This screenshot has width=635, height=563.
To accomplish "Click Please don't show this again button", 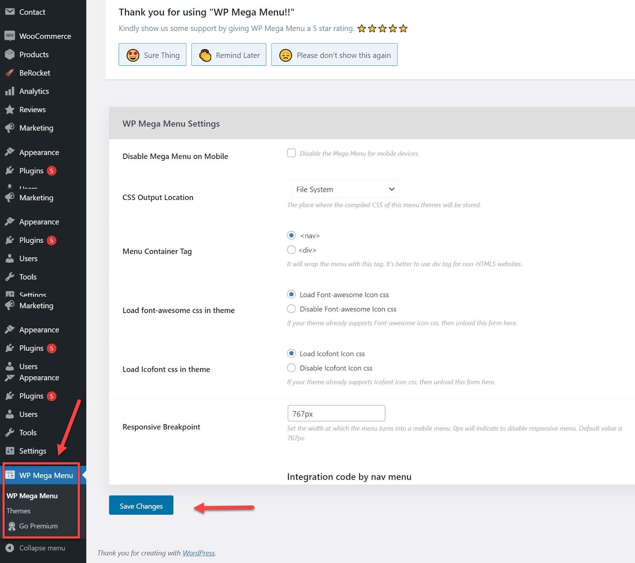I will pyautogui.click(x=334, y=55).
